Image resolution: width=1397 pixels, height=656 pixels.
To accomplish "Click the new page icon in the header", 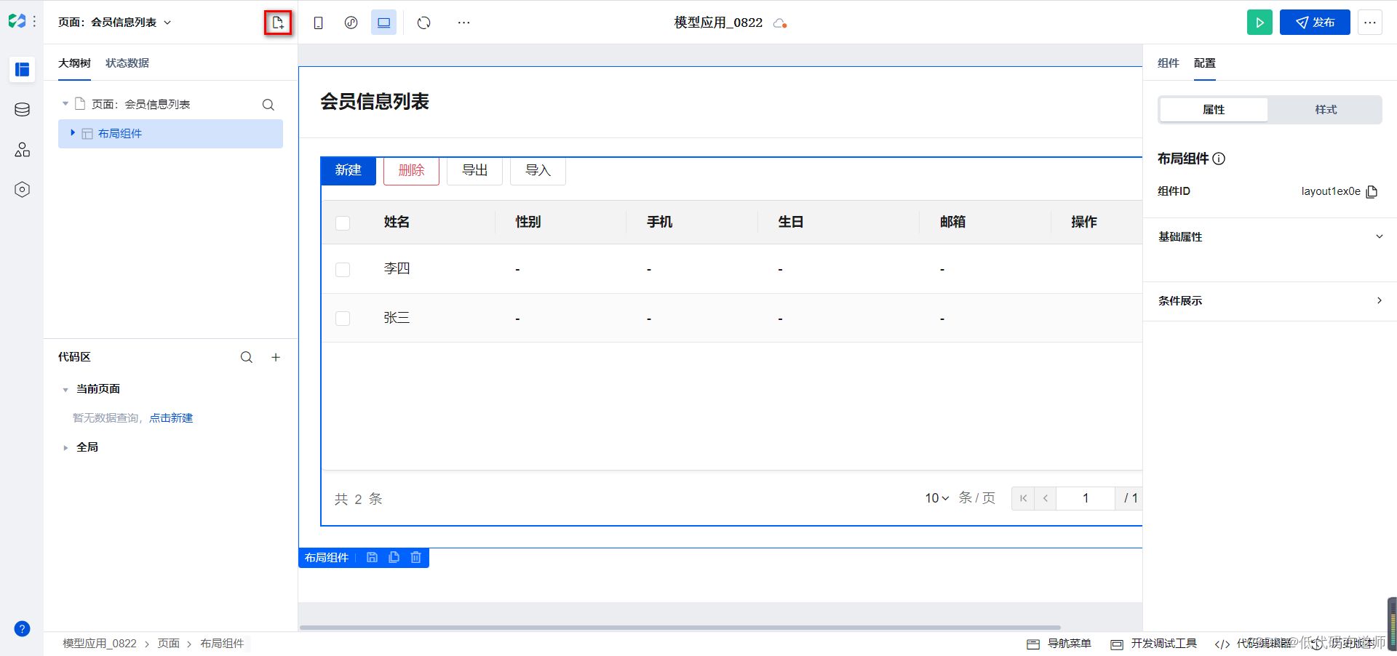I will point(277,23).
